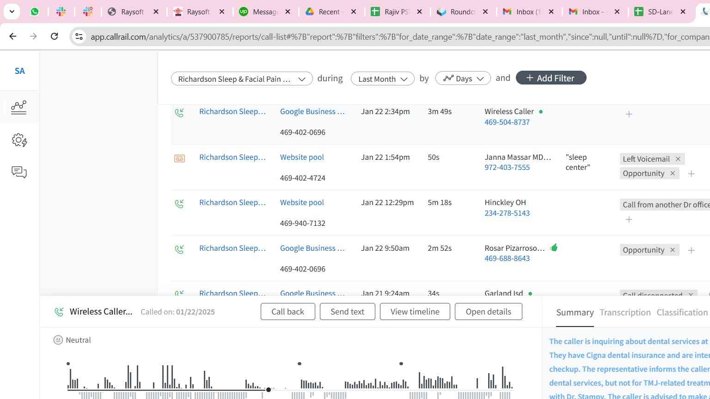Reload the page with refresh icon
Screen dimensions: 710x399
tap(54, 36)
